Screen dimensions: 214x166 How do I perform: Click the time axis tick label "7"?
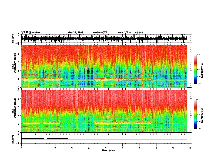click(139, 148)
